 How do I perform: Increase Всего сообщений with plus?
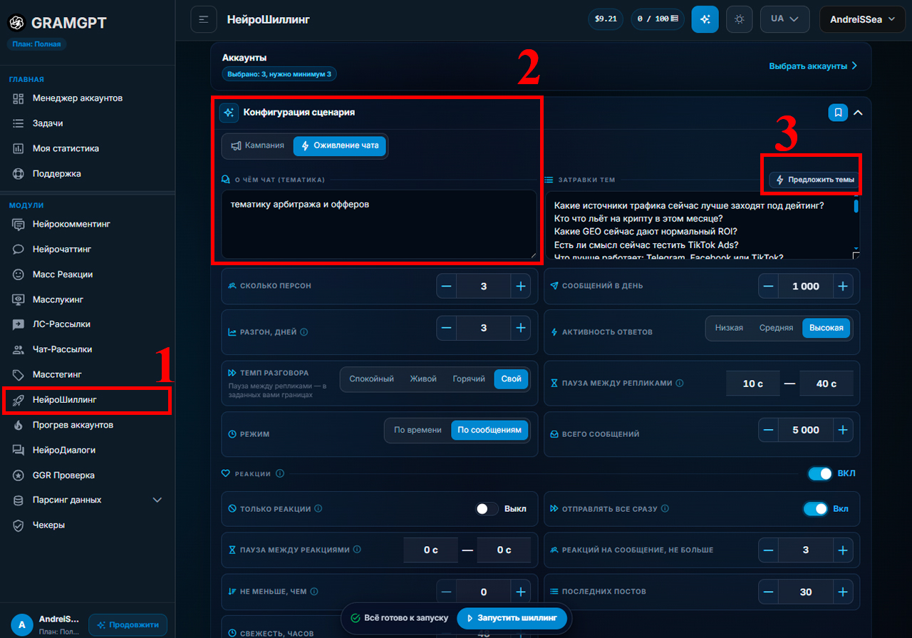(x=843, y=431)
